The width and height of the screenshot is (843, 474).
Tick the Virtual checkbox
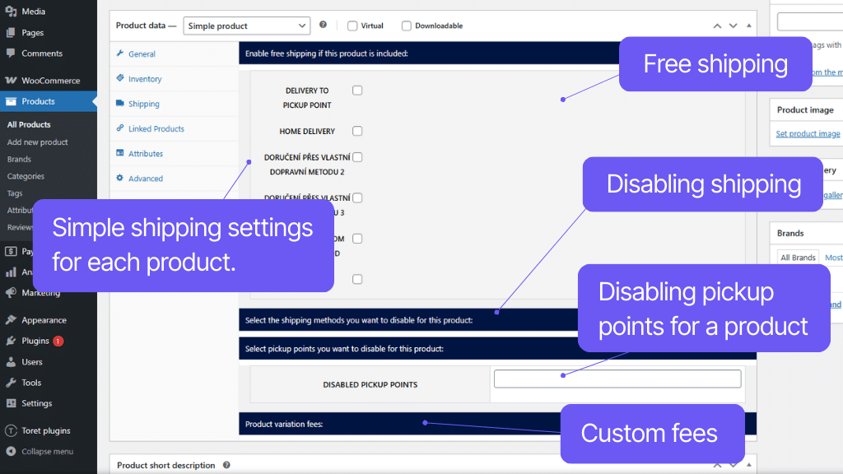point(352,26)
